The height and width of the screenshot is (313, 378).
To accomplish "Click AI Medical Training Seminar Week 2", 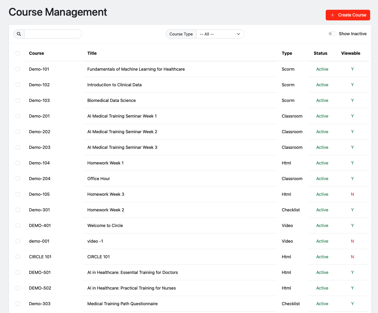I will click(x=122, y=132).
